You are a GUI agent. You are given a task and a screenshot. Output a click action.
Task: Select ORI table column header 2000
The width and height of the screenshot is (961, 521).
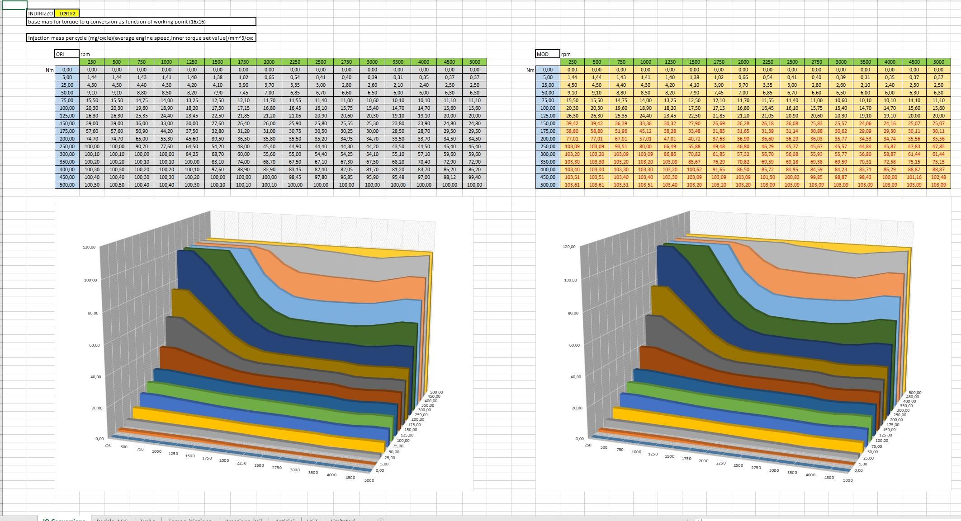pos(269,62)
